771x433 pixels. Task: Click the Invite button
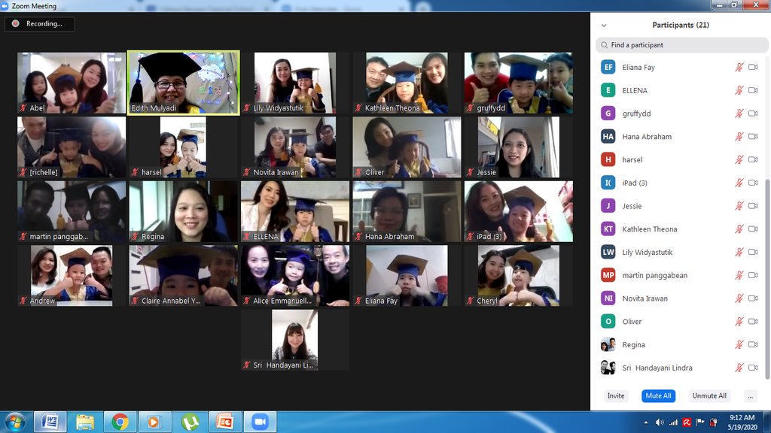point(616,395)
